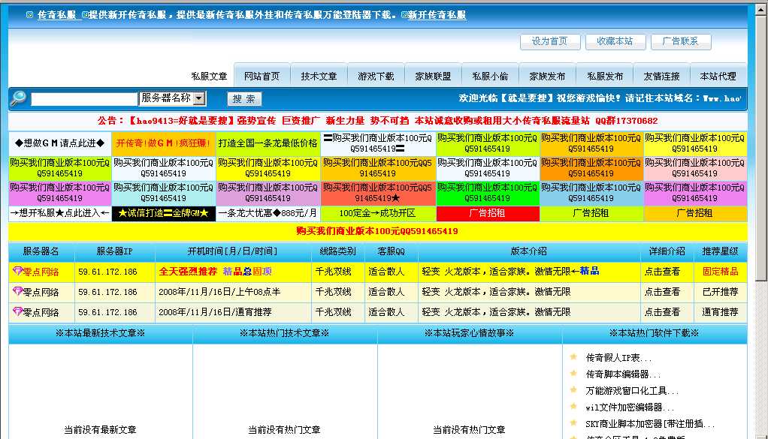Switch to the 家族联盟 tab
The height and width of the screenshot is (439, 768).
432,74
